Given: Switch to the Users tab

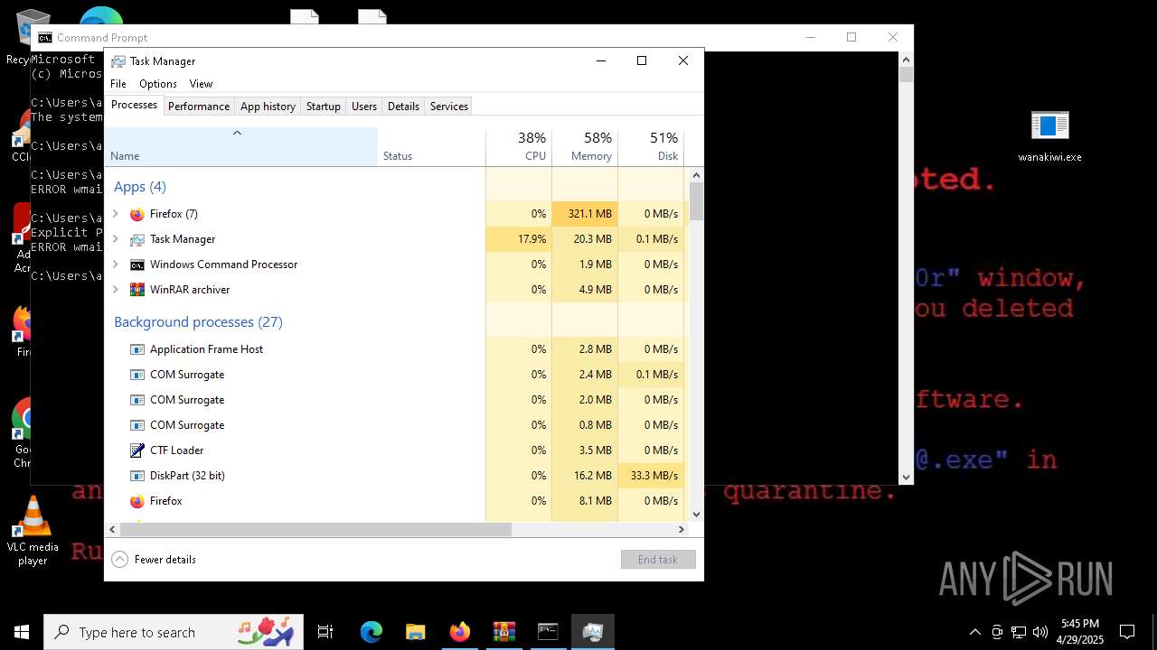Looking at the screenshot, I should 364,107.
